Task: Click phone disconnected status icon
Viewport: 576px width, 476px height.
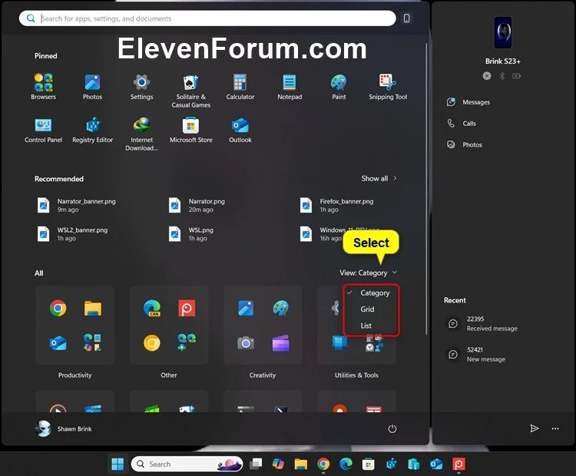Action: click(487, 76)
